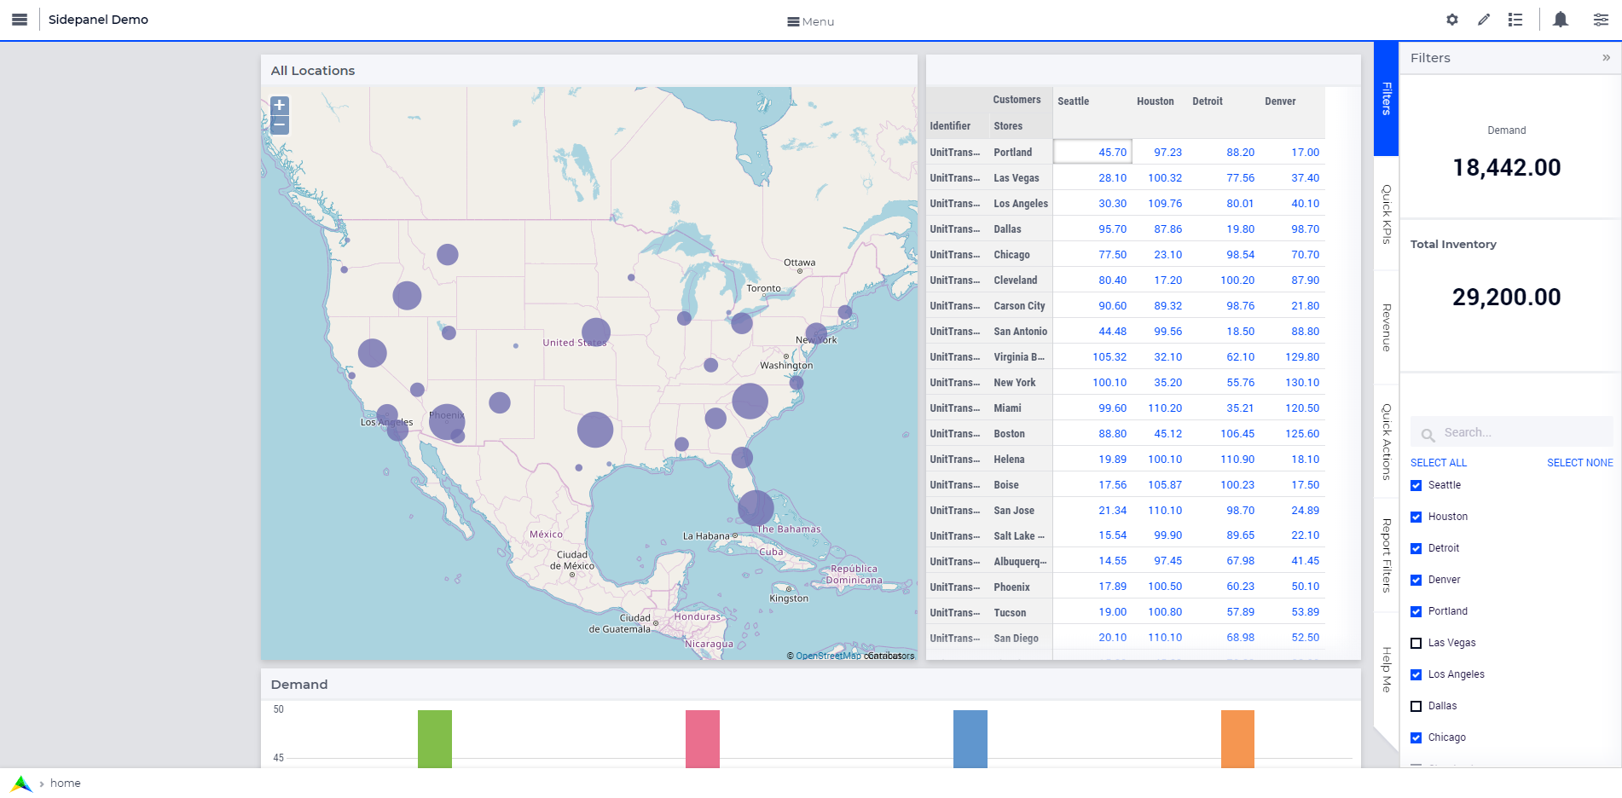Uncheck the Seattle filter checkbox

click(1416, 486)
